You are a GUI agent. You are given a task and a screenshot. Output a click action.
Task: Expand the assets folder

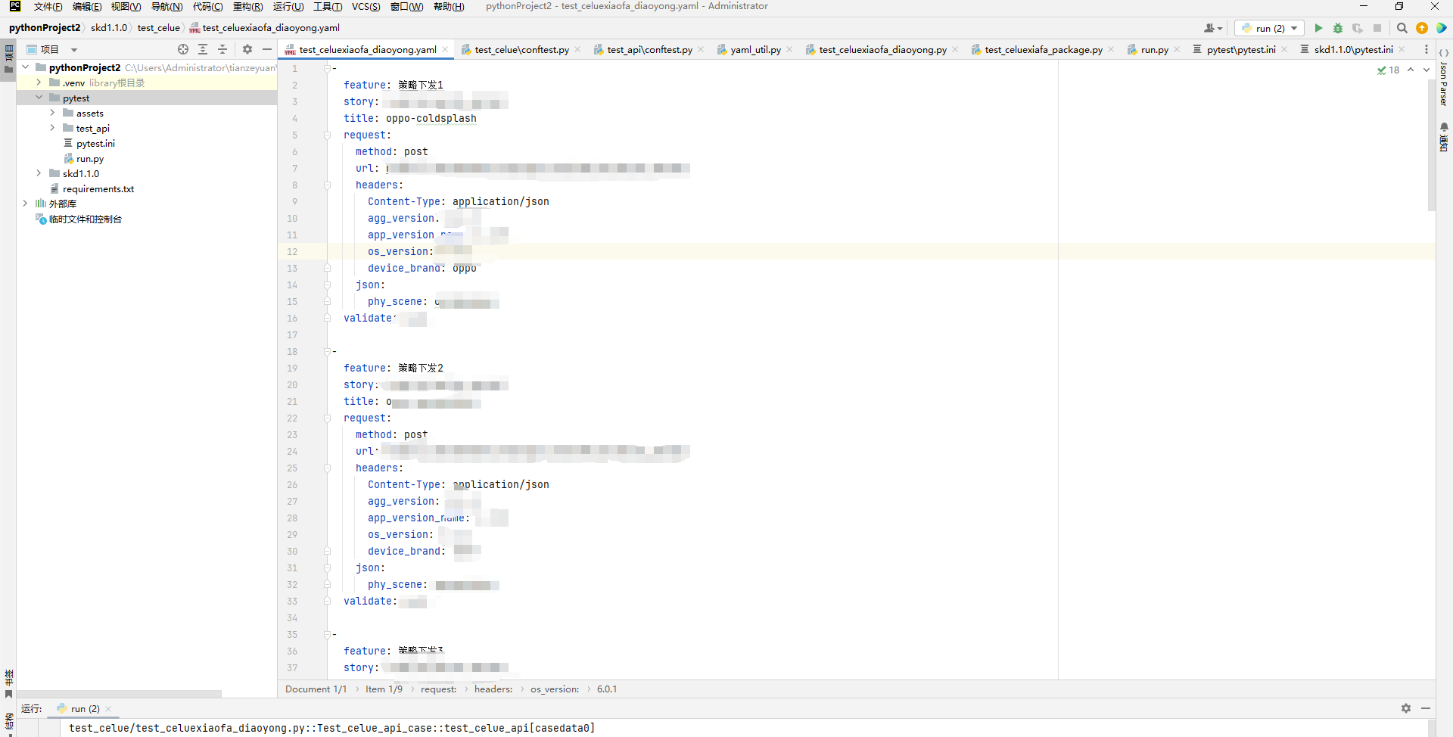[x=52, y=113]
